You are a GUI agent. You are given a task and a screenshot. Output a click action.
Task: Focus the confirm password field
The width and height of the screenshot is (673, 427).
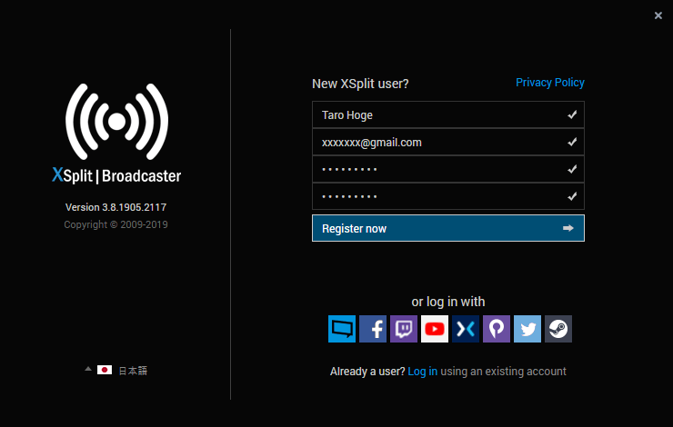[x=448, y=196]
